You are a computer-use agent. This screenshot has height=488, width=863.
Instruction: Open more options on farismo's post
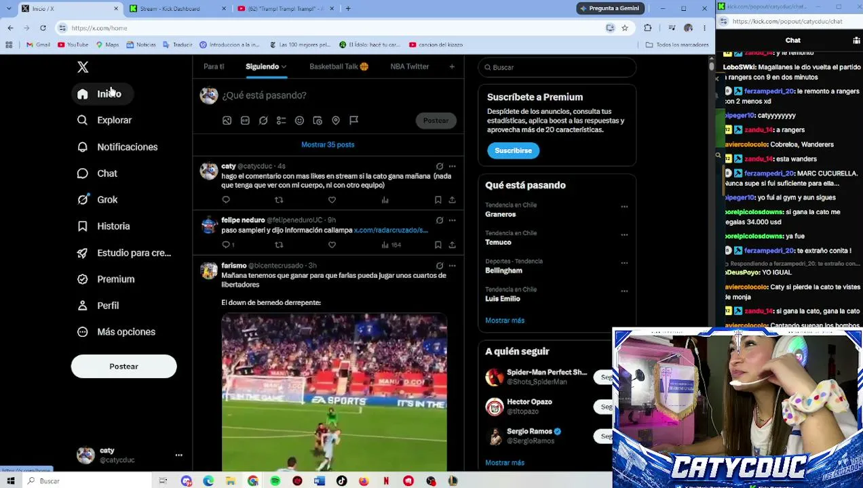click(x=452, y=266)
